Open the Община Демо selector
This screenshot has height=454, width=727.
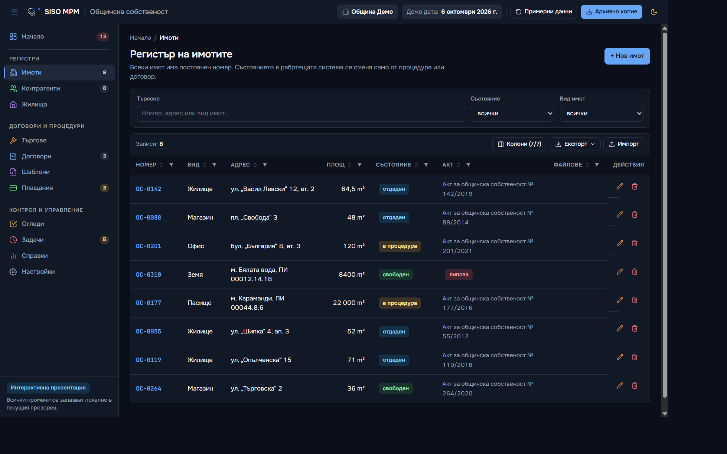368,12
